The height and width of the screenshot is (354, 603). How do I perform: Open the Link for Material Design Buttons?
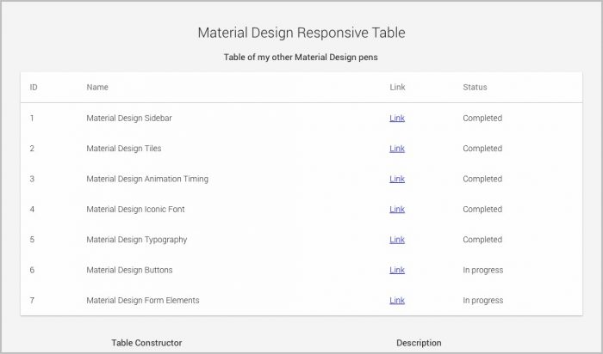[397, 270]
